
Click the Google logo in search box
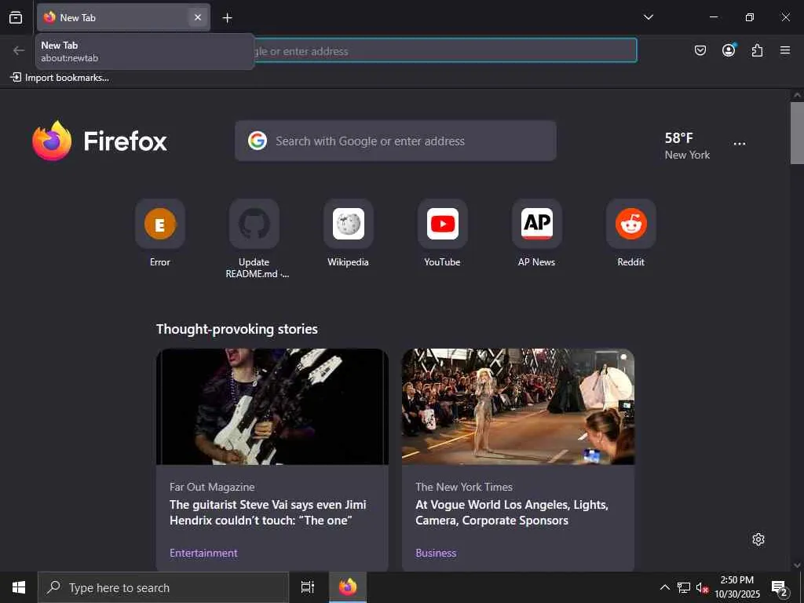click(x=258, y=141)
